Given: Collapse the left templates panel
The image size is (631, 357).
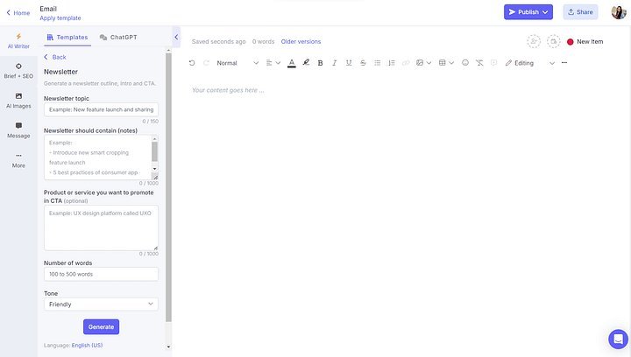Looking at the screenshot, I should (176, 37).
